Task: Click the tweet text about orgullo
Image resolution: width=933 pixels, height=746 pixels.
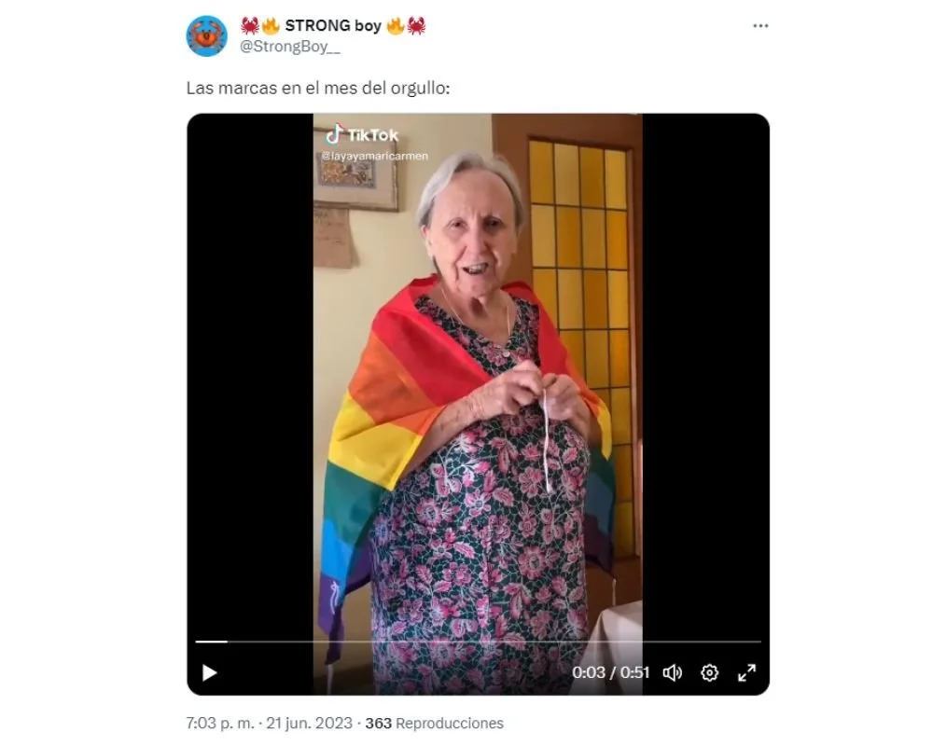Action: tap(318, 88)
